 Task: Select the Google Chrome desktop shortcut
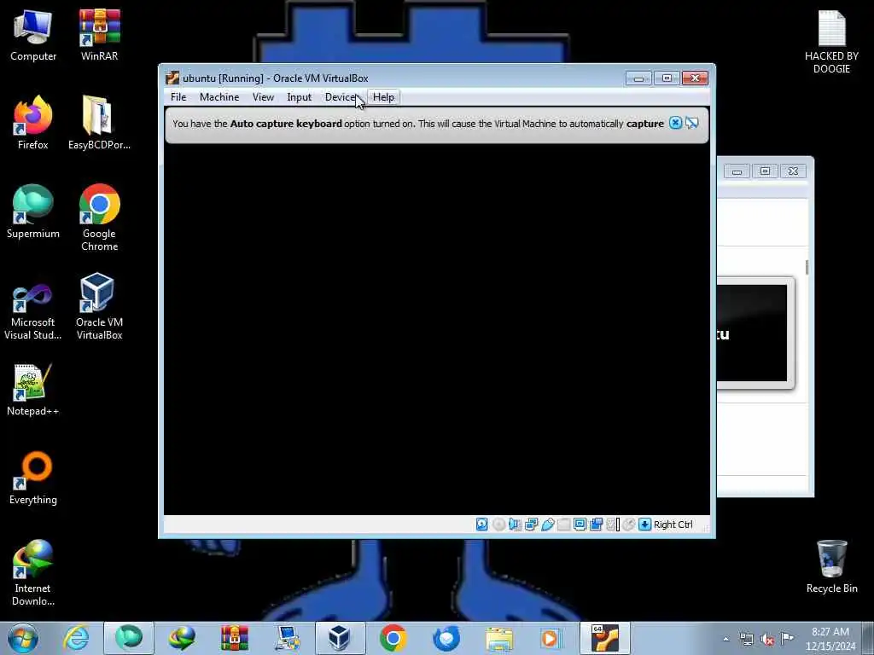(99, 217)
